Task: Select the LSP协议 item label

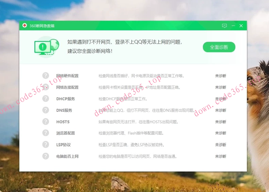Action: click(x=63, y=145)
